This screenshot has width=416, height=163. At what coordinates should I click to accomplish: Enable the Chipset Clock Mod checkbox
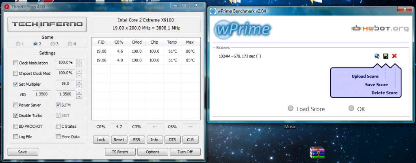16,74
